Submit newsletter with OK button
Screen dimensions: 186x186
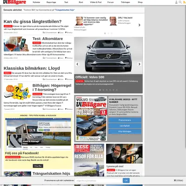tap(126, 180)
